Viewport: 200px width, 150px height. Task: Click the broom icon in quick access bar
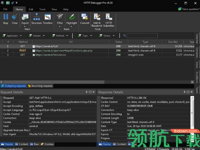click(13, 3)
